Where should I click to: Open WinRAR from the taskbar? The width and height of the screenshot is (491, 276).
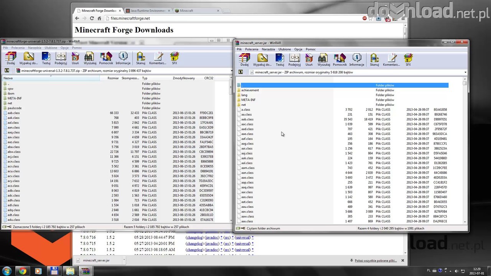click(x=85, y=271)
